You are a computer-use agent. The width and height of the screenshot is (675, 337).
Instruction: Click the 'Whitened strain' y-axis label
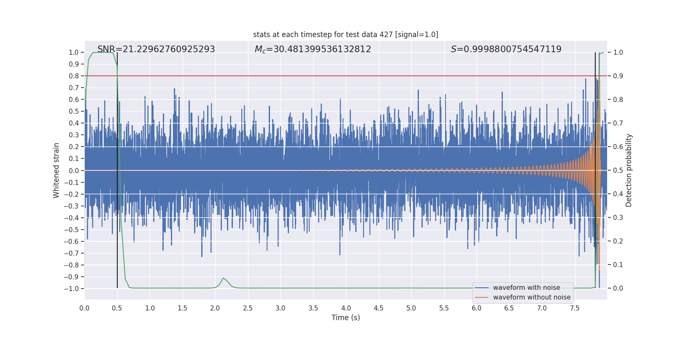click(x=56, y=171)
